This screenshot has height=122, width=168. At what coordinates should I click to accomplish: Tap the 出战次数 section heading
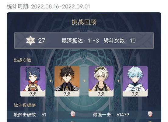coord(23,60)
